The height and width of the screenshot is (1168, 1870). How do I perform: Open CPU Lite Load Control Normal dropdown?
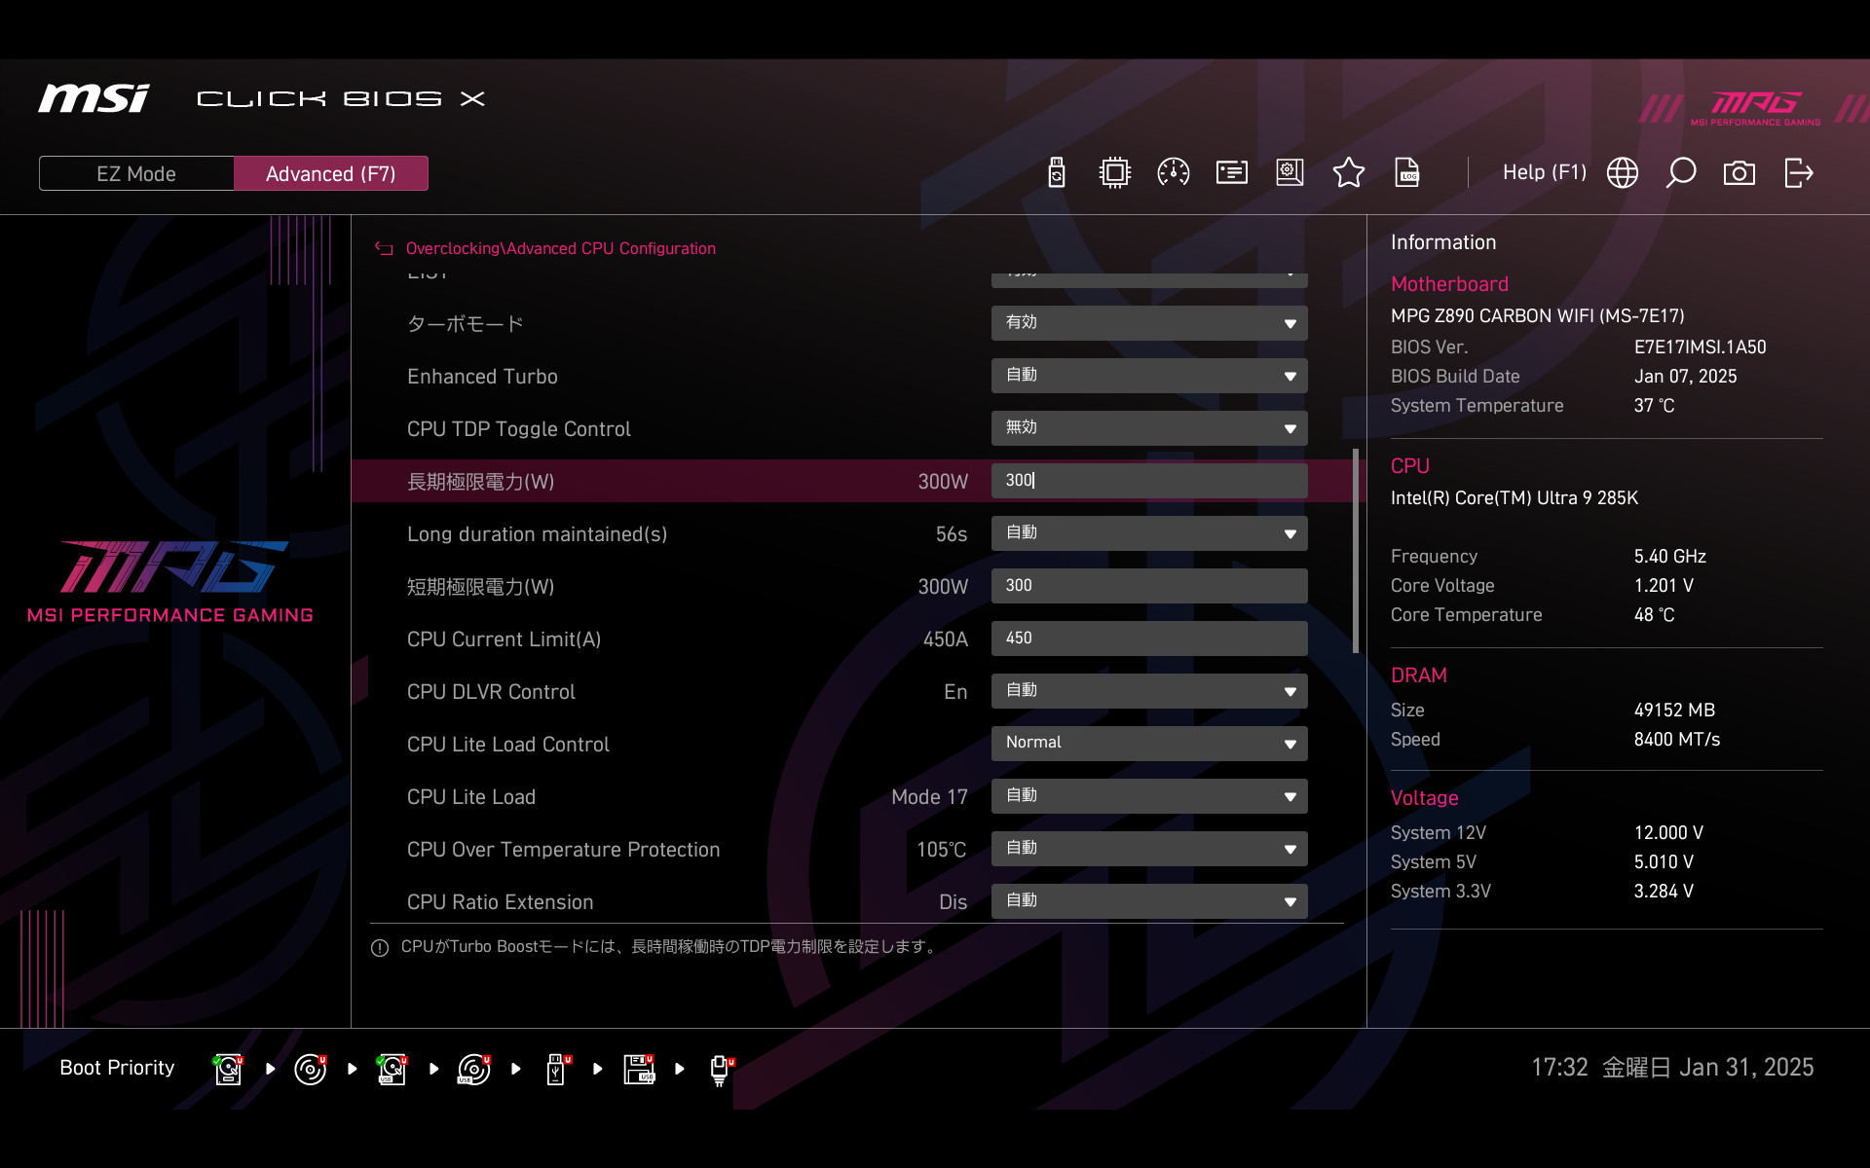(1149, 744)
